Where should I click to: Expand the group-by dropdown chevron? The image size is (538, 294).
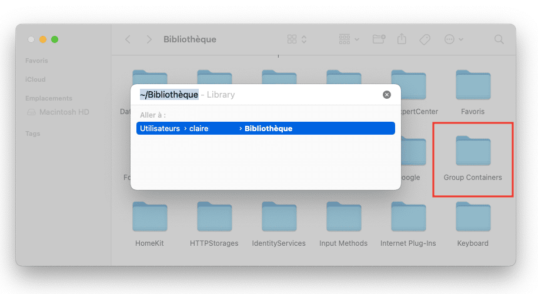pyautogui.click(x=357, y=39)
